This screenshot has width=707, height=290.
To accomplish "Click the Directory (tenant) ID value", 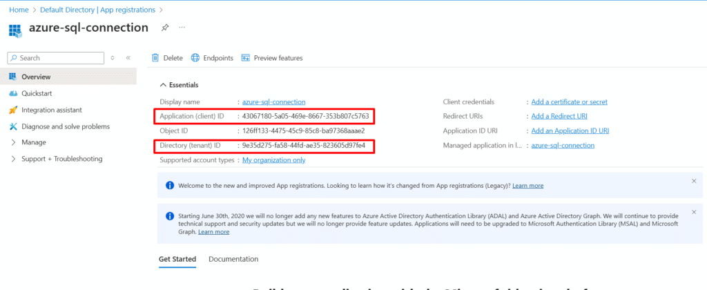I will pos(304,145).
